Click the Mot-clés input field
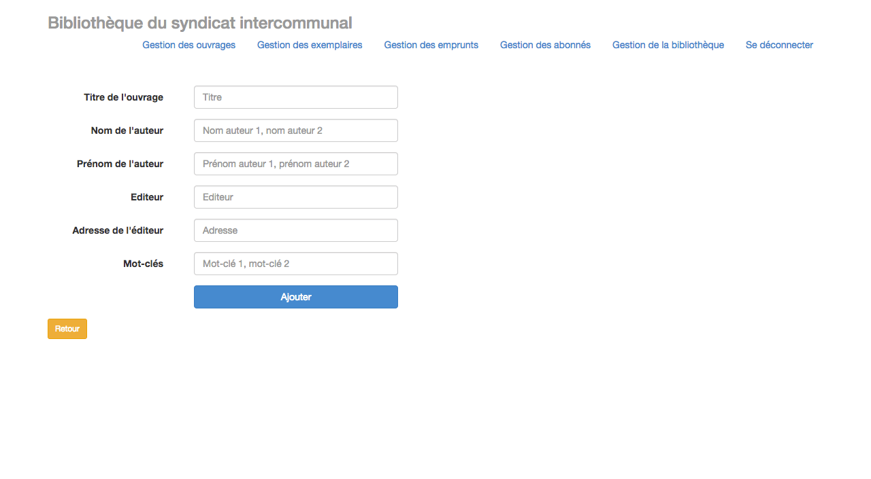The image size is (871, 479). point(296,264)
